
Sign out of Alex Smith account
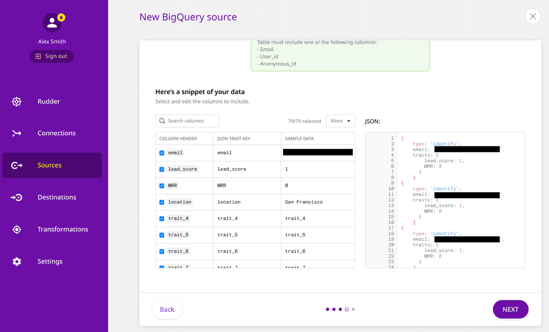(51, 56)
